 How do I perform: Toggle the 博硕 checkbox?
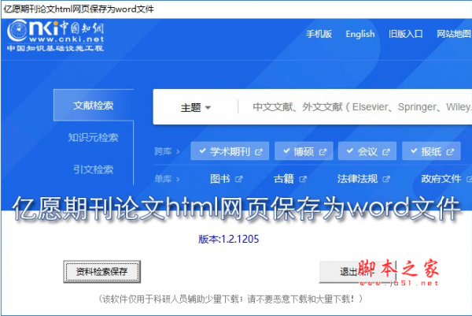click(x=286, y=151)
